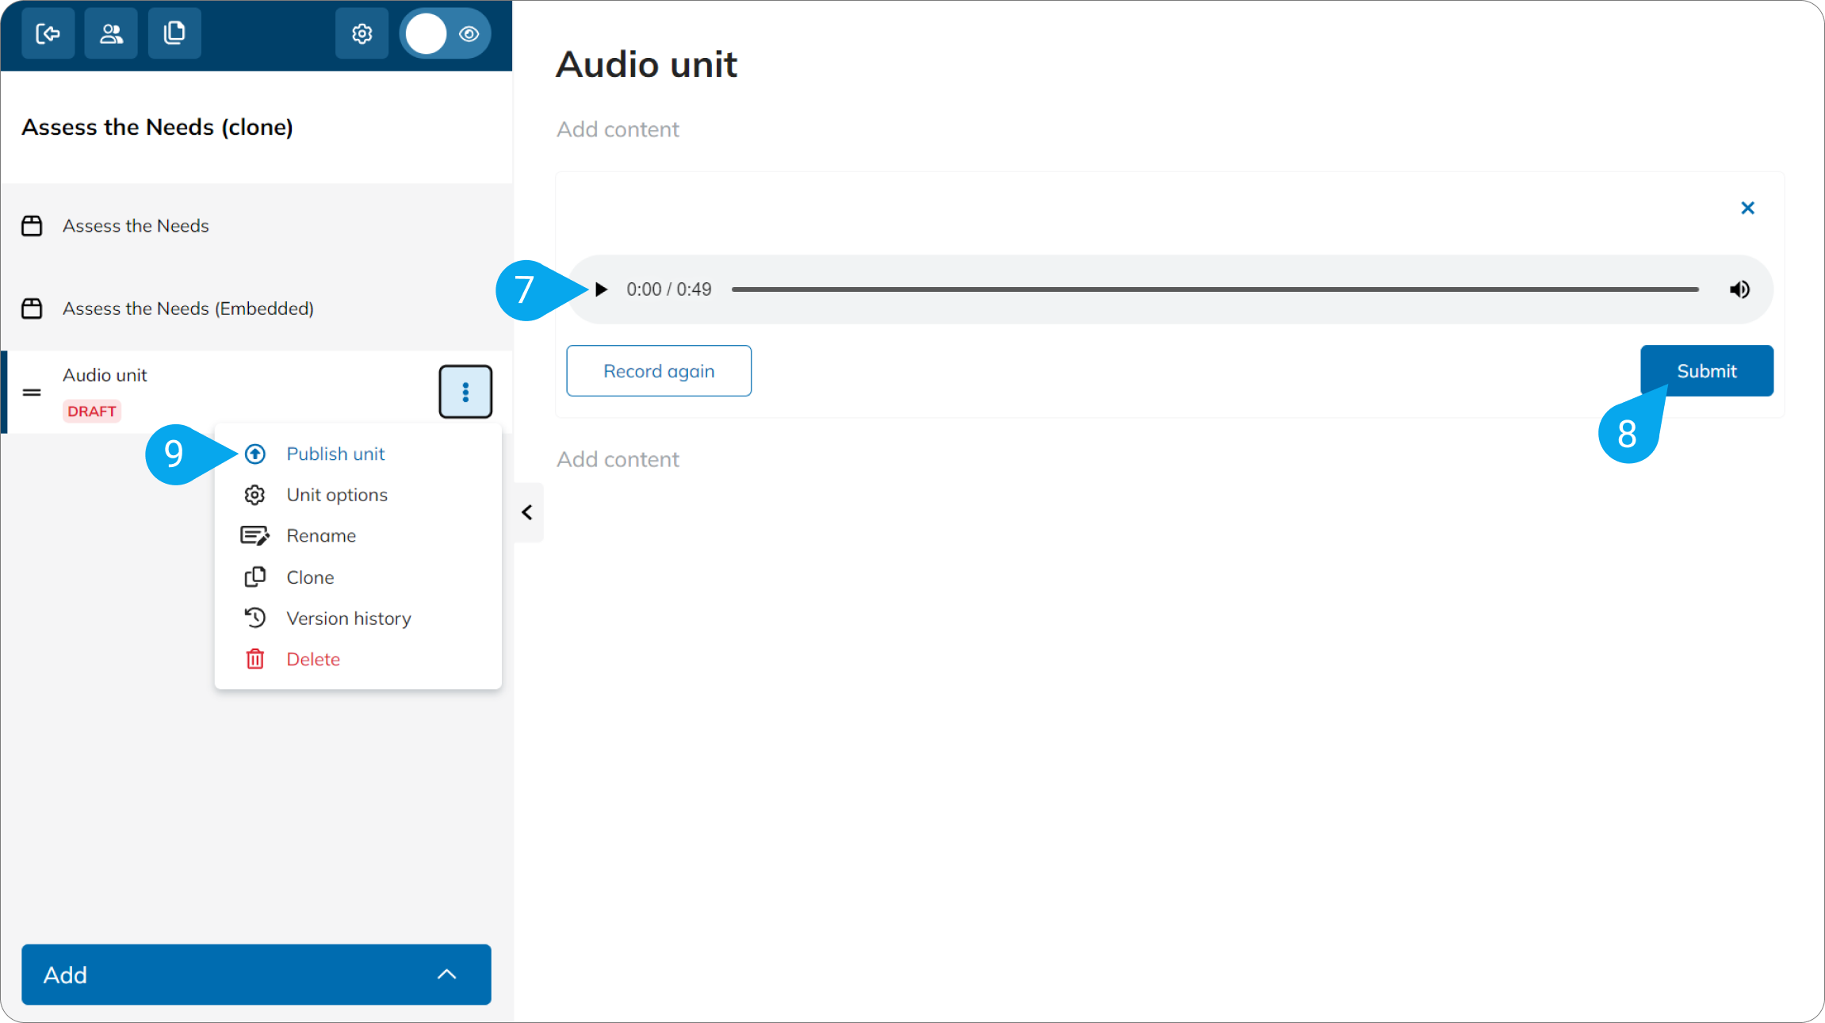
Task: Choose Unit options in the context menu
Action: tap(337, 495)
